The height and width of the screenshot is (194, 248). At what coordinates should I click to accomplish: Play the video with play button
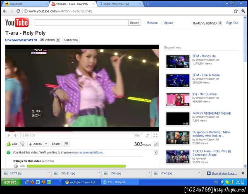pyautogui.click(x=9, y=135)
